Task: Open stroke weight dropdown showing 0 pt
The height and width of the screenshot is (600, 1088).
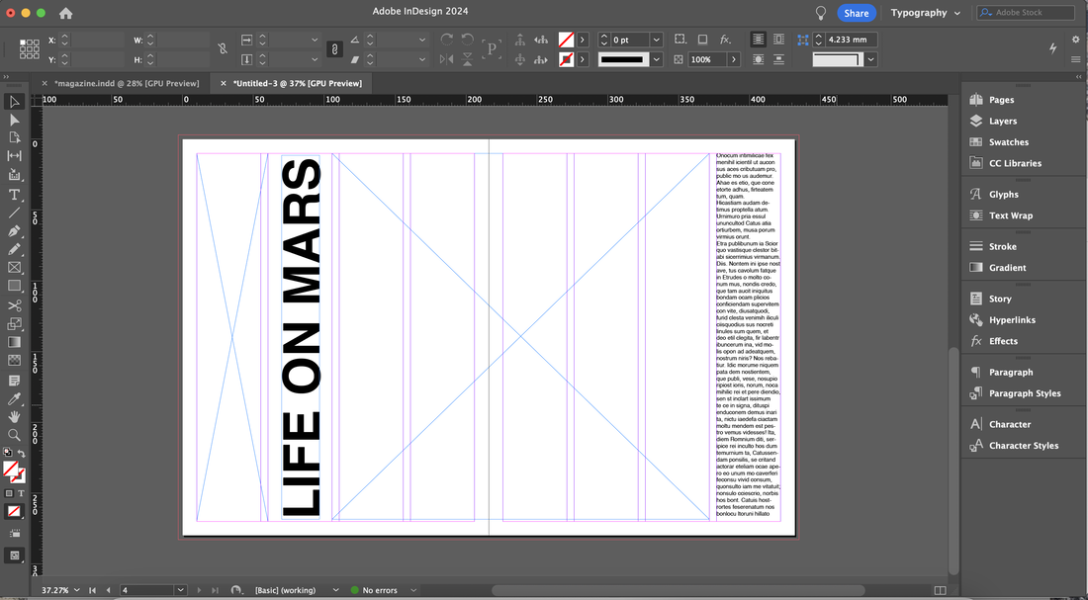Action: point(657,40)
